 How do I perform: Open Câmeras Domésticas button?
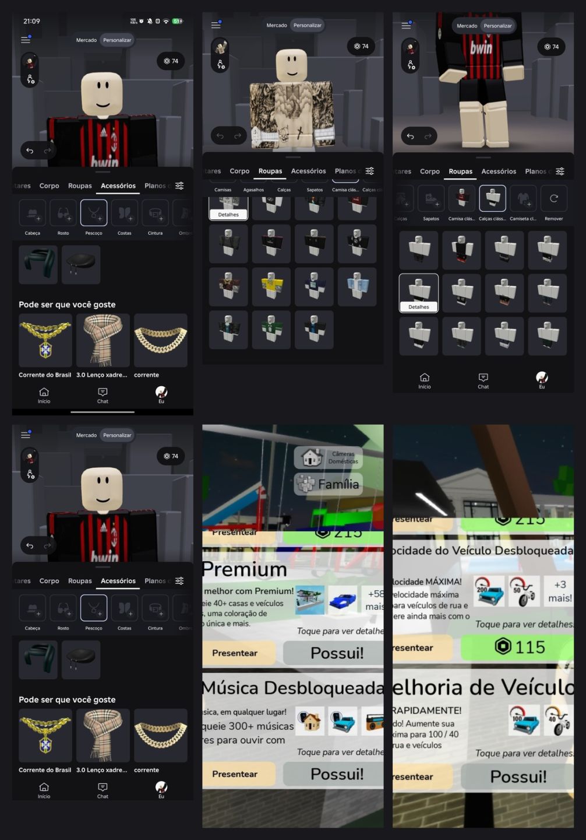(x=329, y=457)
